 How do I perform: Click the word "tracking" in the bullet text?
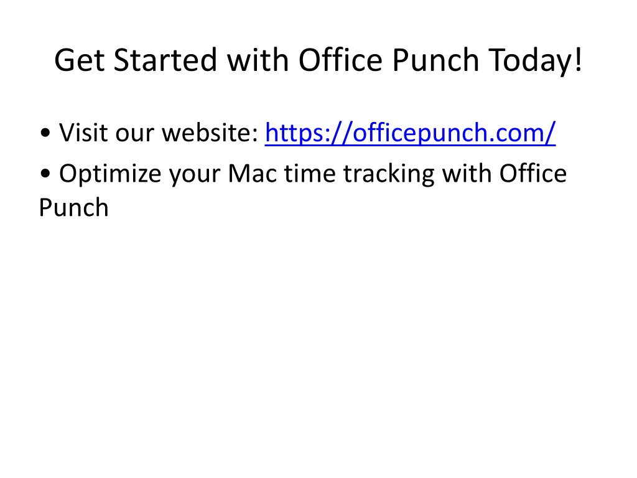(x=389, y=175)
